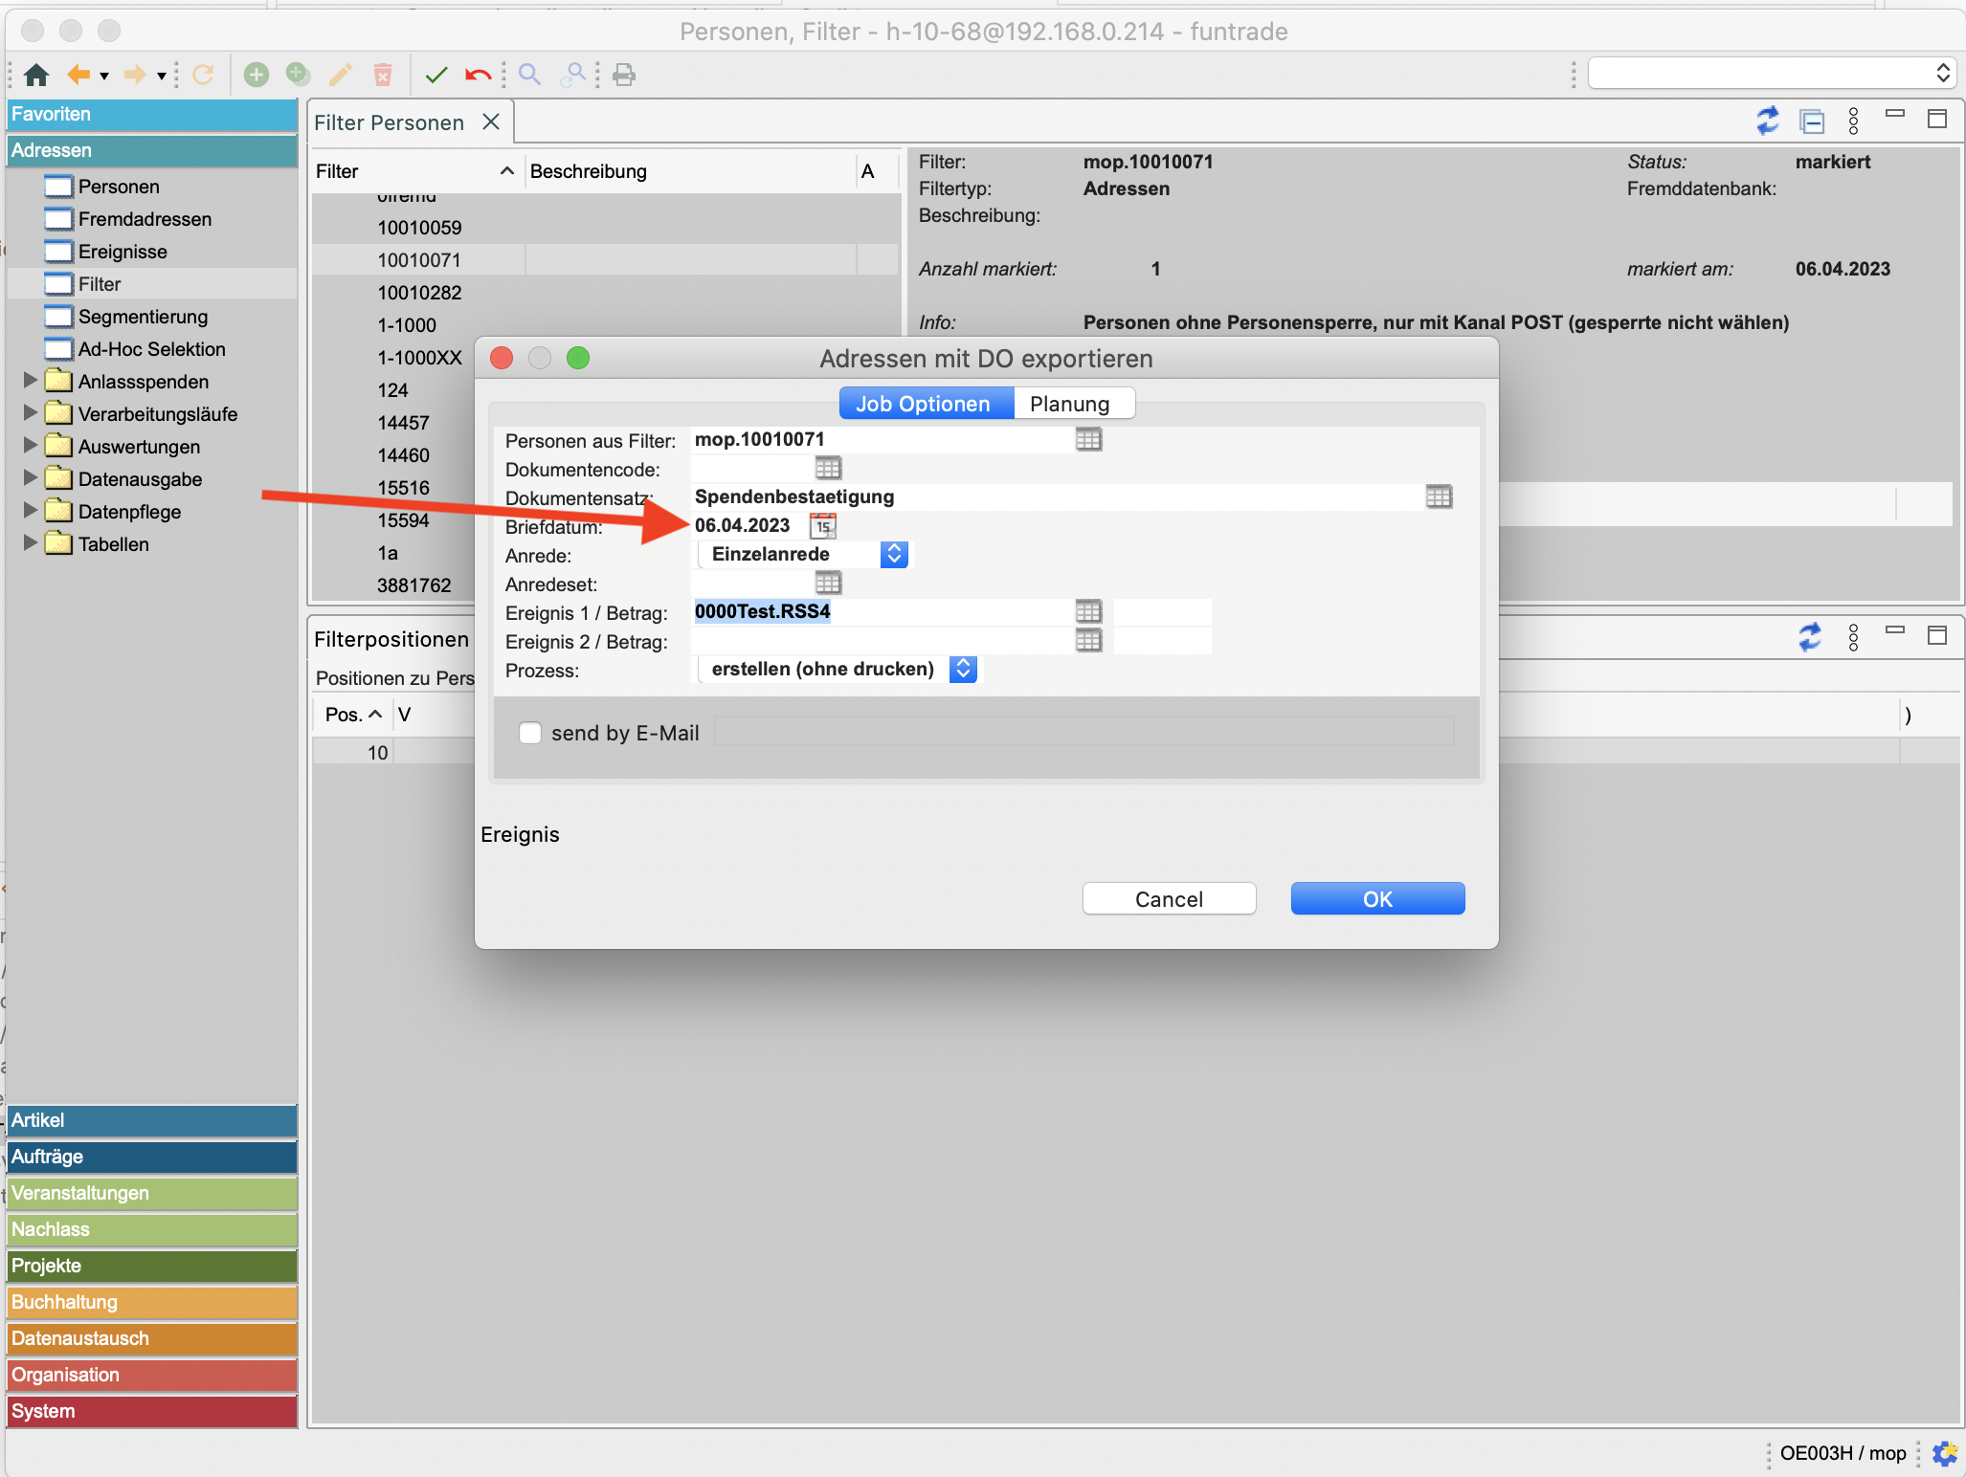Click the Cancel button
Viewport: 1966px width, 1477px height.
click(1169, 898)
